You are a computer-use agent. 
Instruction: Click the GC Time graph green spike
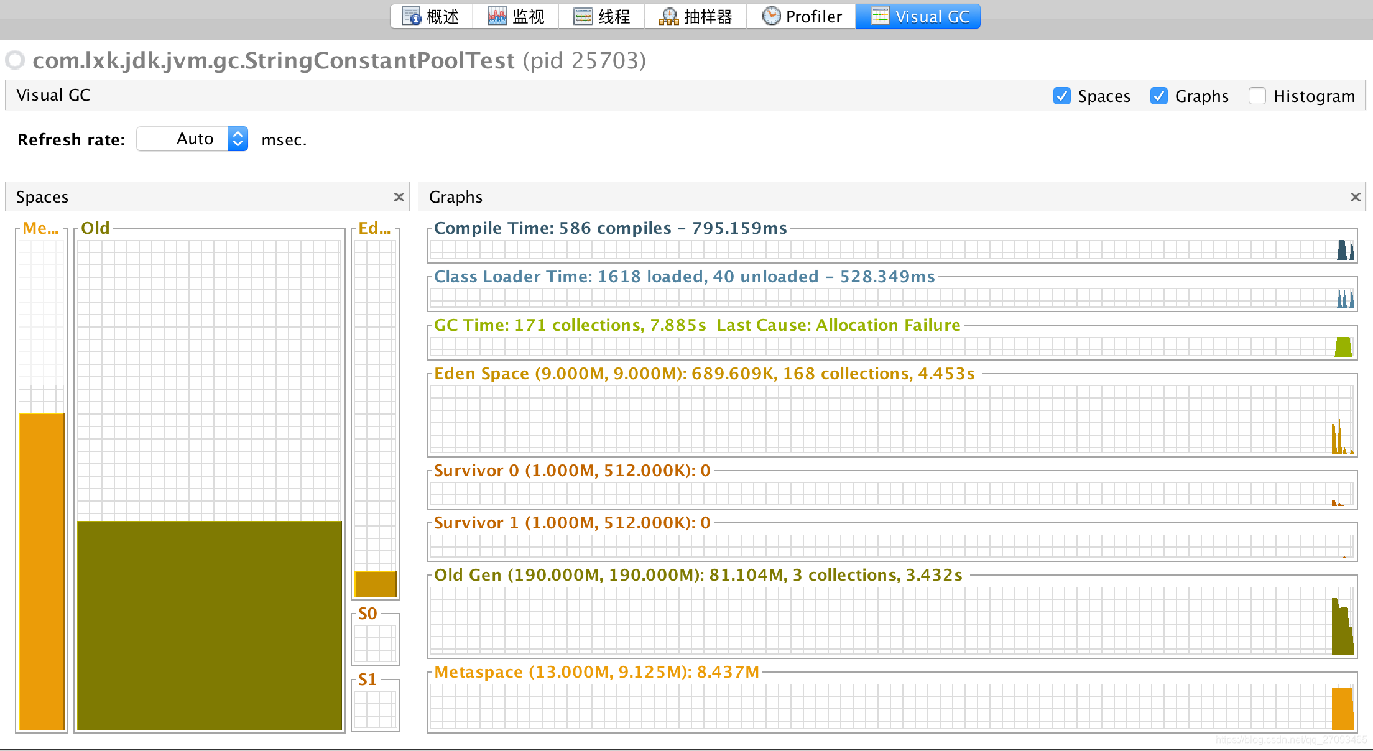[x=1343, y=347]
